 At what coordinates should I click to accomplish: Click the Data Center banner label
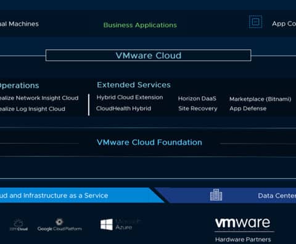[277, 195]
